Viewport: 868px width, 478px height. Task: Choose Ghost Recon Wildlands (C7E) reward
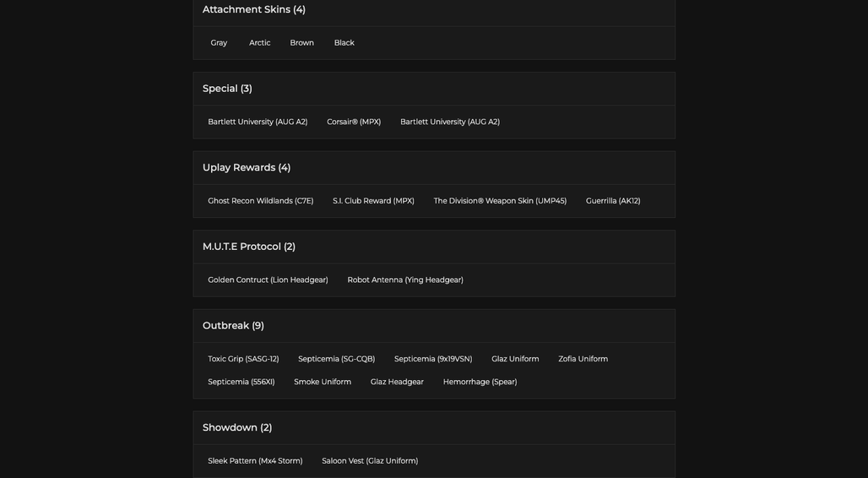click(260, 201)
